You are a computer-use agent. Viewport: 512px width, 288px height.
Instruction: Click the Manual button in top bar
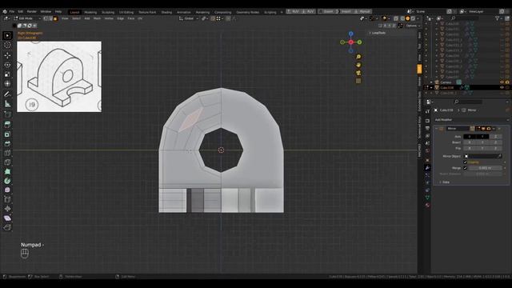click(x=362, y=11)
